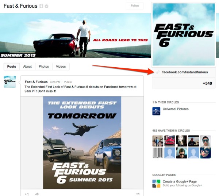Screen dimensions: 219x196
Task: Click the verified checkmark badge beside Fast & Furious
Action: pos(46,6)
